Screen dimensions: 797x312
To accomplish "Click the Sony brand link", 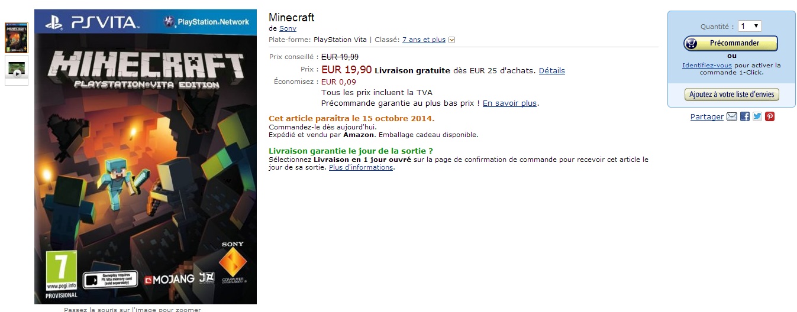I will point(288,28).
